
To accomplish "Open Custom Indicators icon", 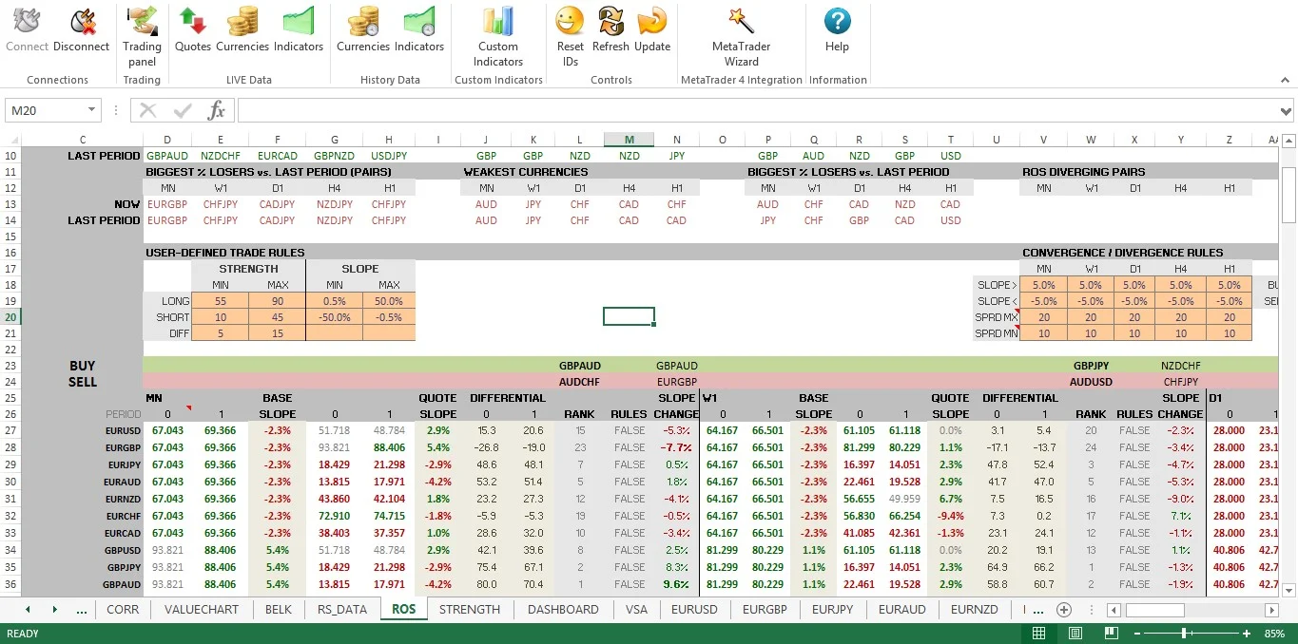I will pos(498,36).
